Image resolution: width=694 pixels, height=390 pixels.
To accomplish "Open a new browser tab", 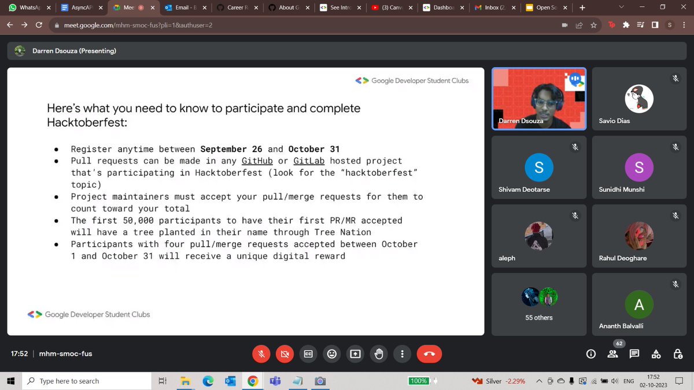I will point(582,8).
